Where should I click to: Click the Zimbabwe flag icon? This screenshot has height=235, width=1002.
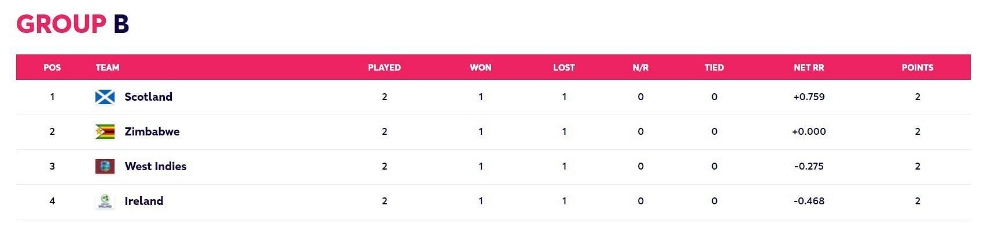(105, 131)
